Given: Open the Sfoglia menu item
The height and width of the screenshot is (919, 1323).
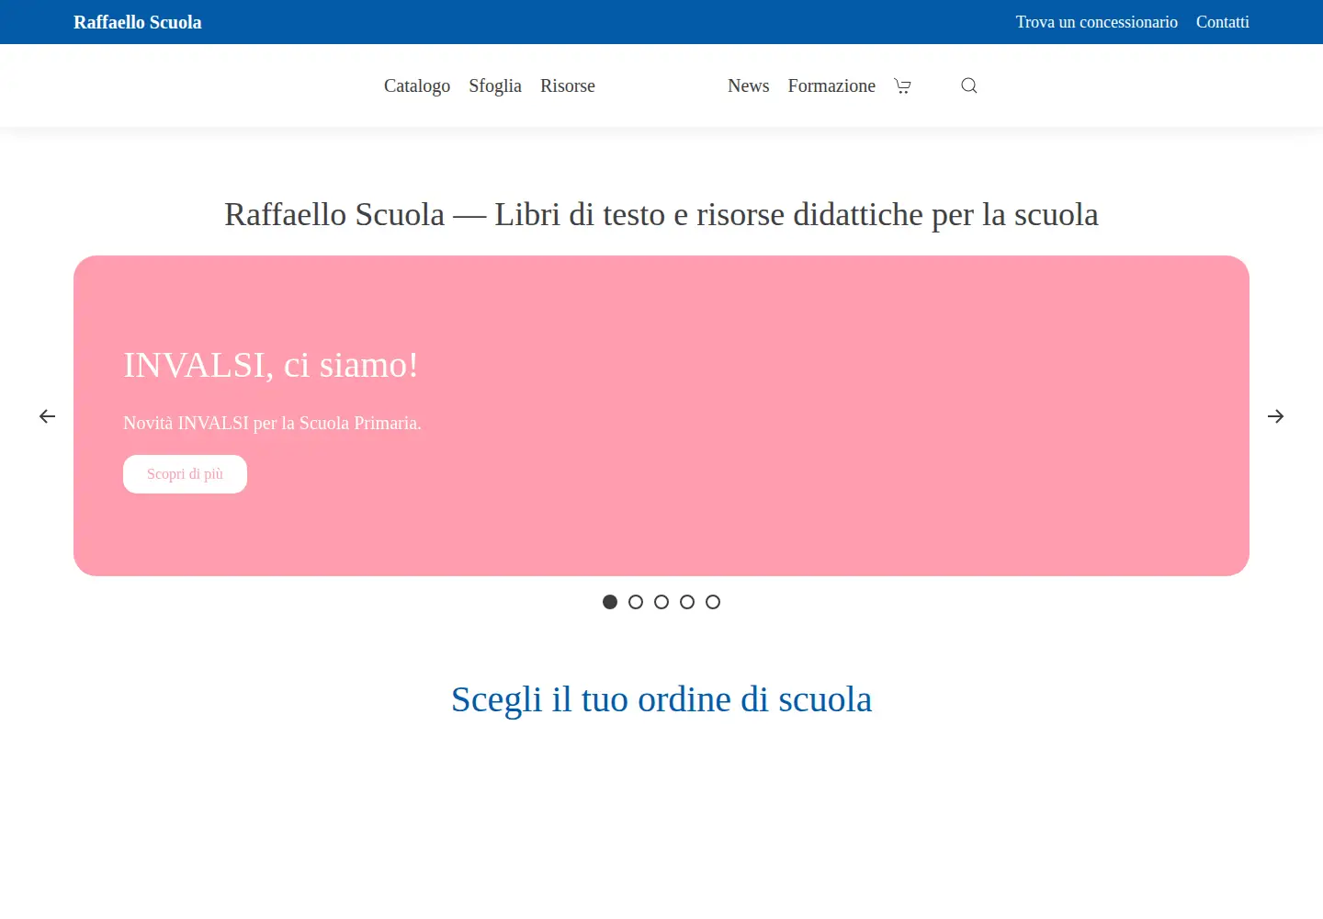Looking at the screenshot, I should click(495, 85).
